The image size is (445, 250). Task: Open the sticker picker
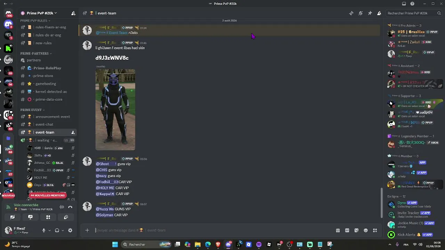coord(356,230)
